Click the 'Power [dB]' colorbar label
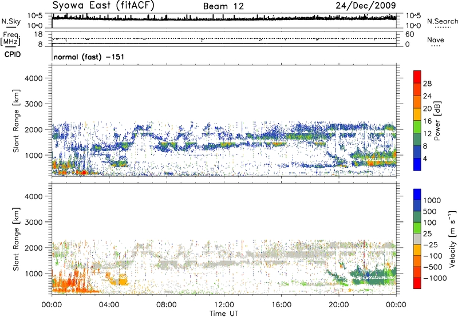The height and width of the screenshot is (317, 458). point(437,121)
